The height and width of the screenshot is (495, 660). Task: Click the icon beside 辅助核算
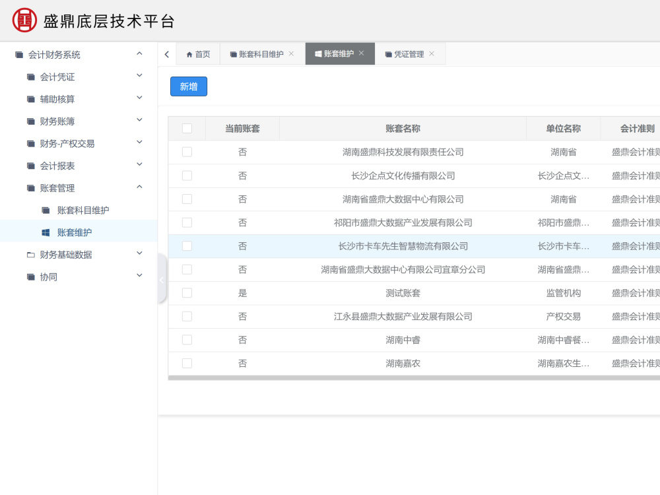tap(31, 100)
